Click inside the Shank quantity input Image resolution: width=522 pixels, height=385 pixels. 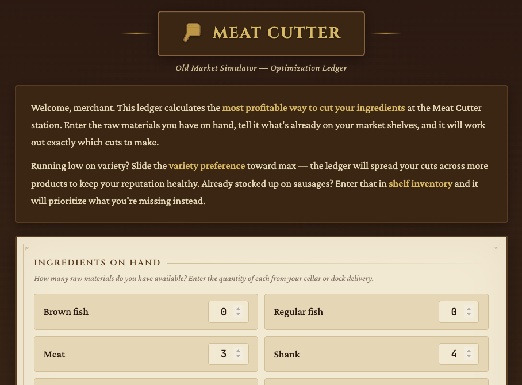click(454, 354)
